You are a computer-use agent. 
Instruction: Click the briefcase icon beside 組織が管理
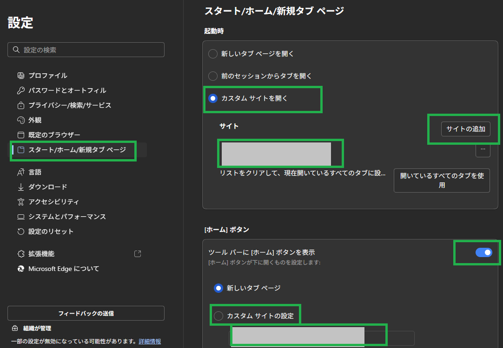pyautogui.click(x=15, y=328)
